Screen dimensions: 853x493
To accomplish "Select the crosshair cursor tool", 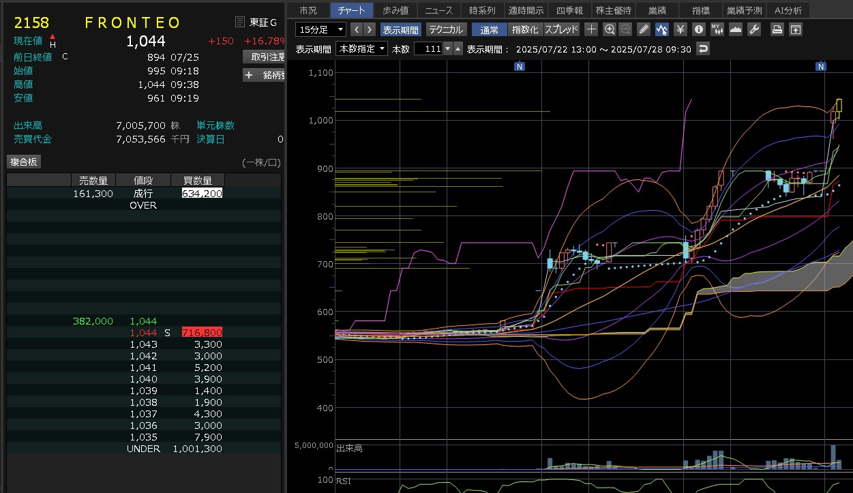I will coord(591,29).
